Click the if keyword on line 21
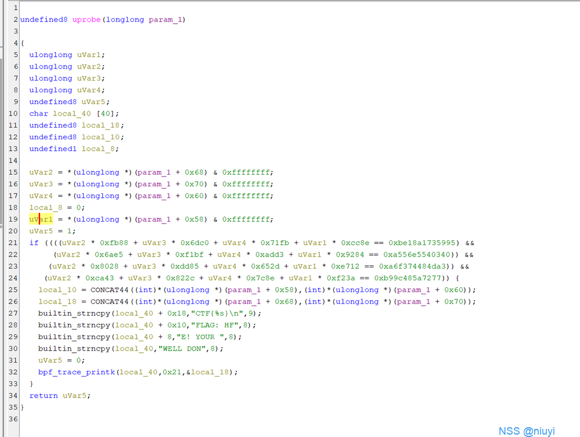580x437 pixels. [x=34, y=243]
